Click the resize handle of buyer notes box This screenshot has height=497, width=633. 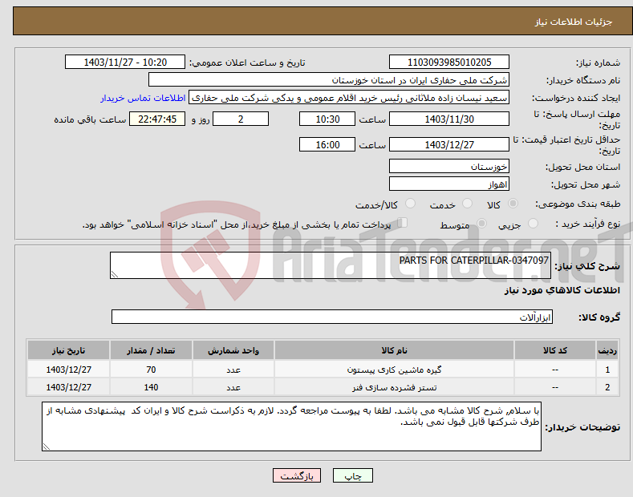coord(47,446)
